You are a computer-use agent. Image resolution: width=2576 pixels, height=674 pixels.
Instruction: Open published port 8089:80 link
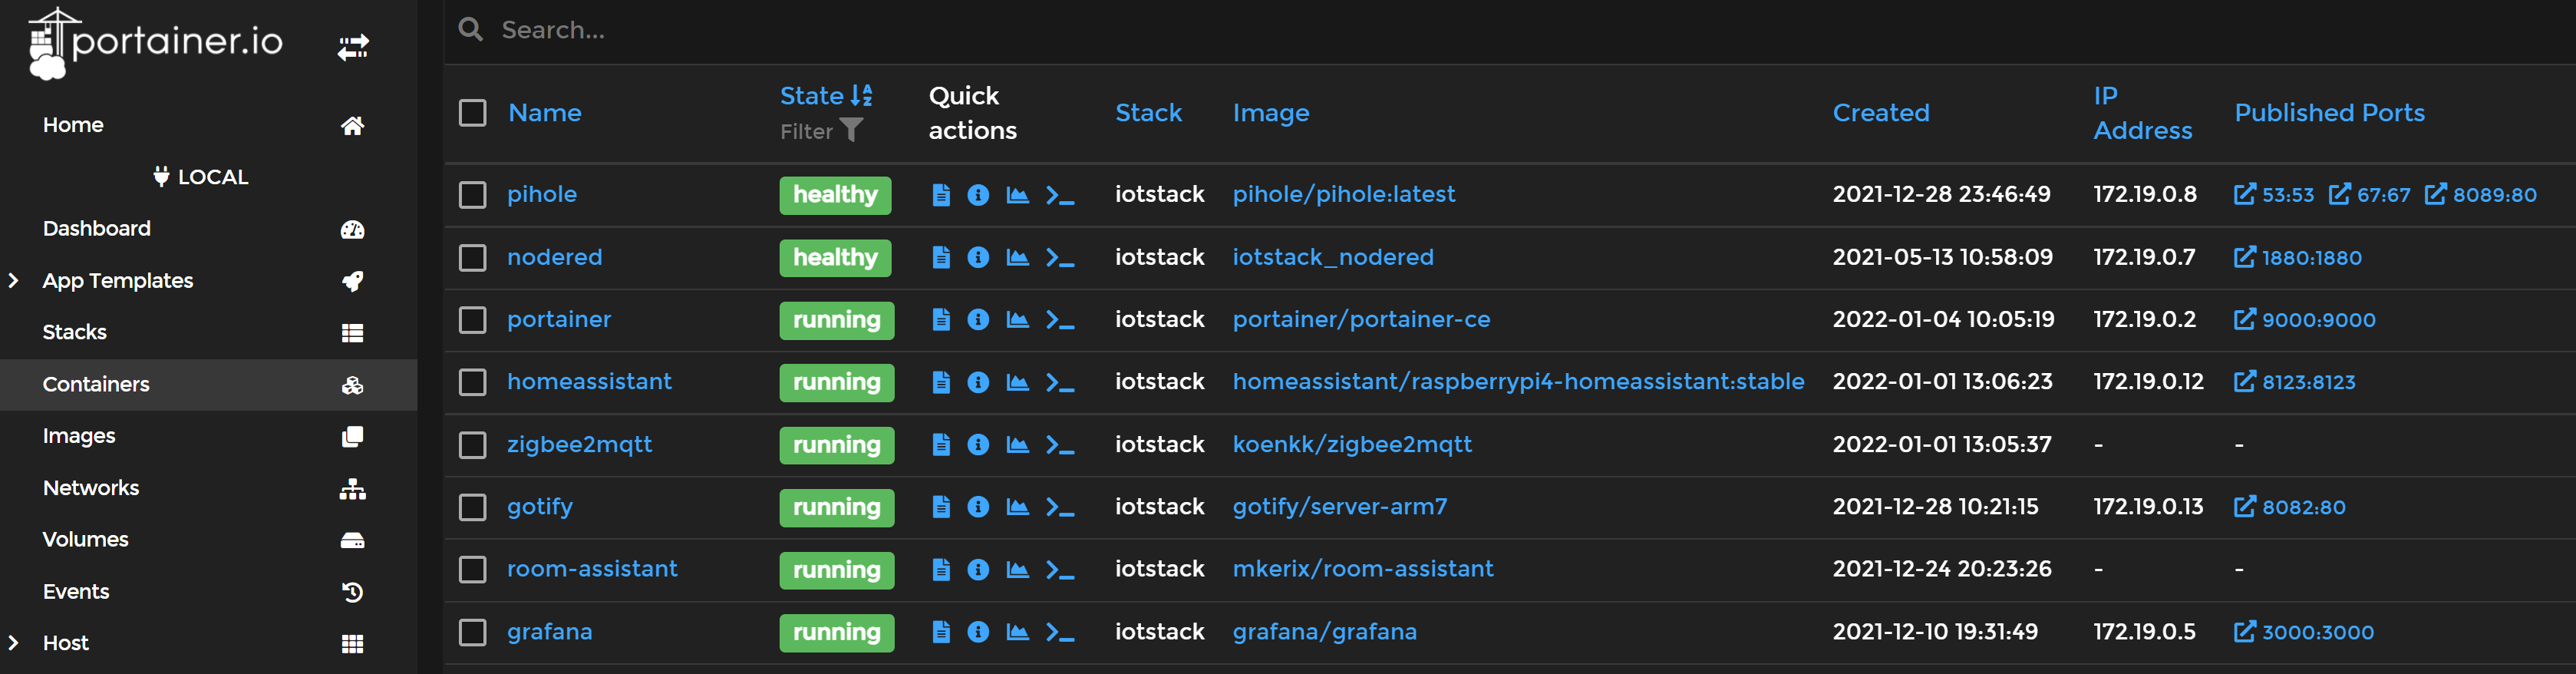[x=2480, y=194]
